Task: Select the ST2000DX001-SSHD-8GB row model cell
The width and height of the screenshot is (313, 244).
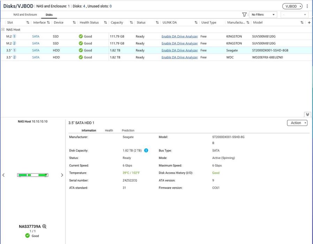Action: tap(270, 50)
